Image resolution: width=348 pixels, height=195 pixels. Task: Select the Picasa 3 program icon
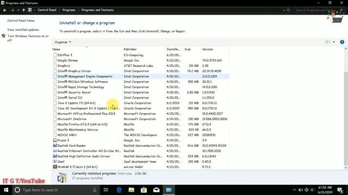55,140
